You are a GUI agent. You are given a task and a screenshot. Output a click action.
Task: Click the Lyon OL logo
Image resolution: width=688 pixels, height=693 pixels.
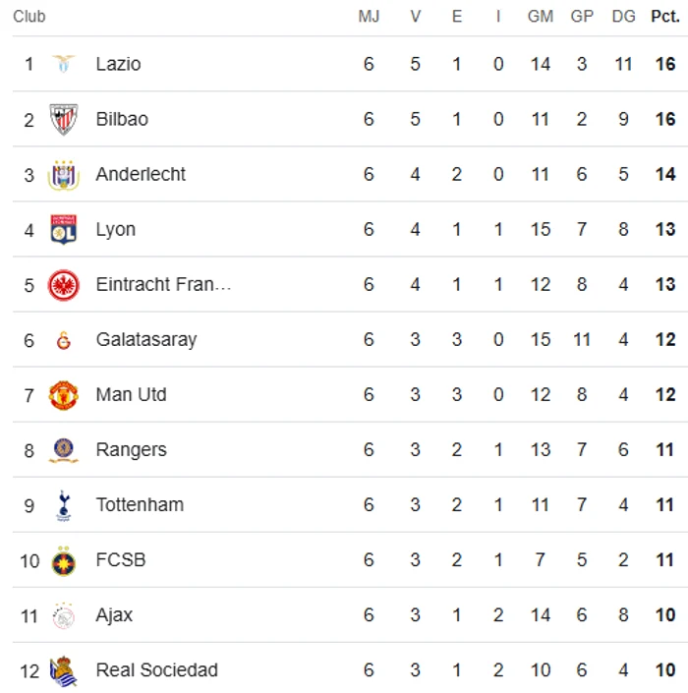pos(63,229)
